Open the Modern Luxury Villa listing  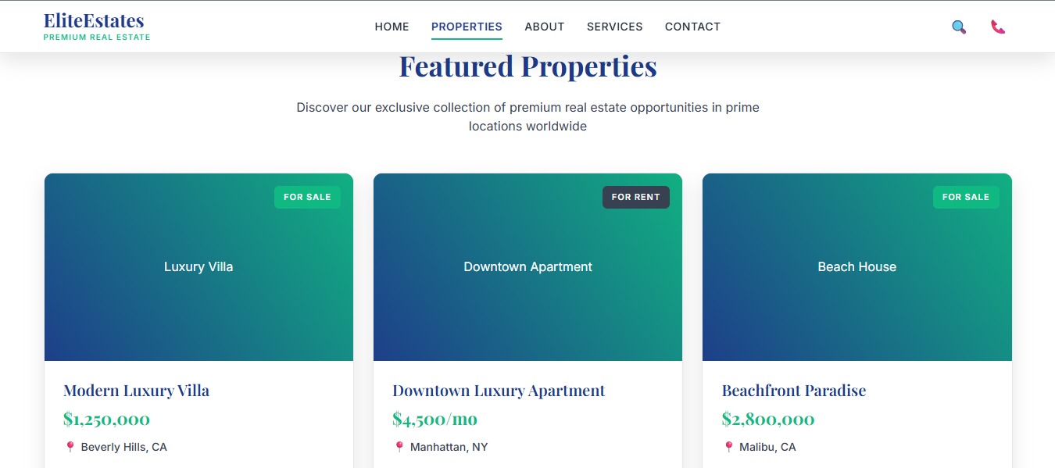[136, 390]
